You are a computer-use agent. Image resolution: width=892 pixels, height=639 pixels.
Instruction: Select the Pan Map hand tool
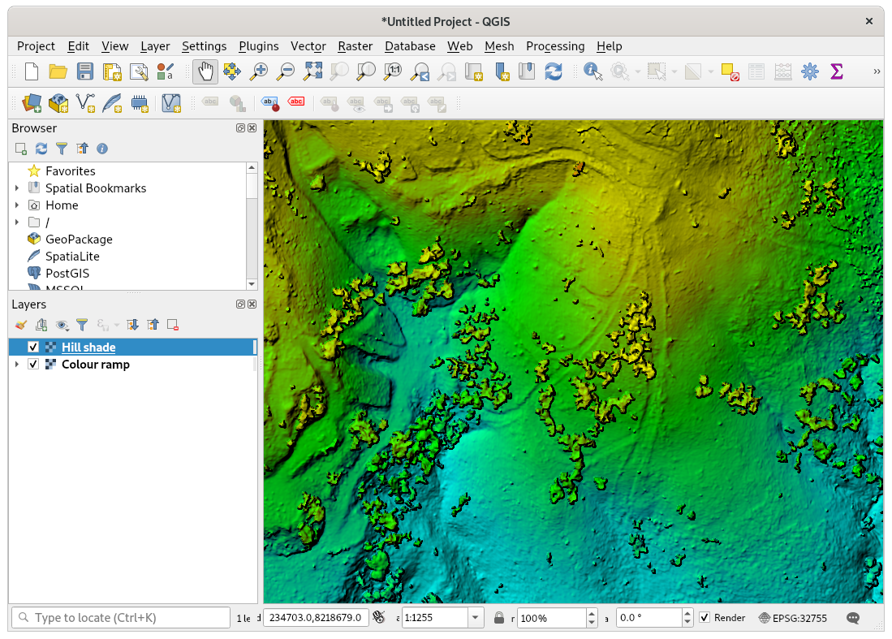click(205, 71)
